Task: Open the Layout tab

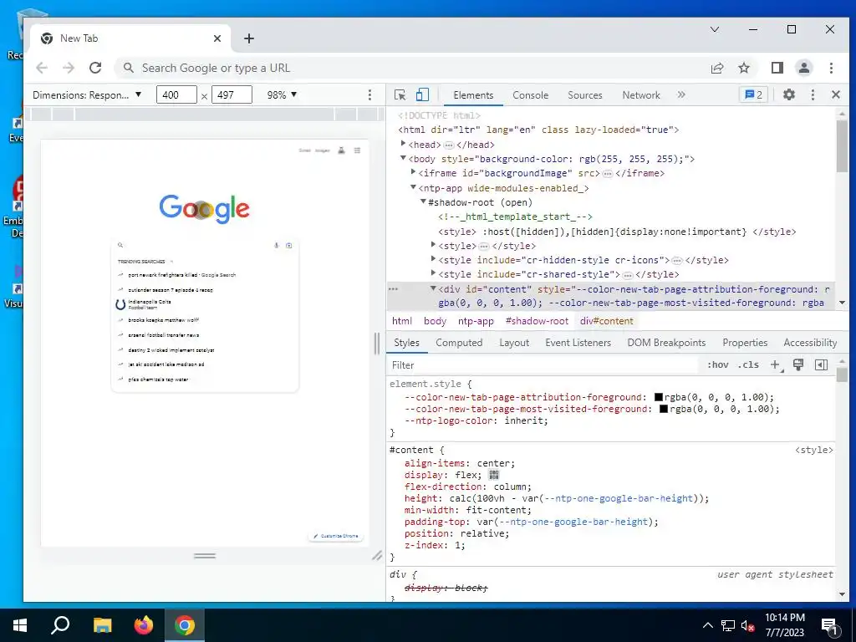Action: coord(514,343)
